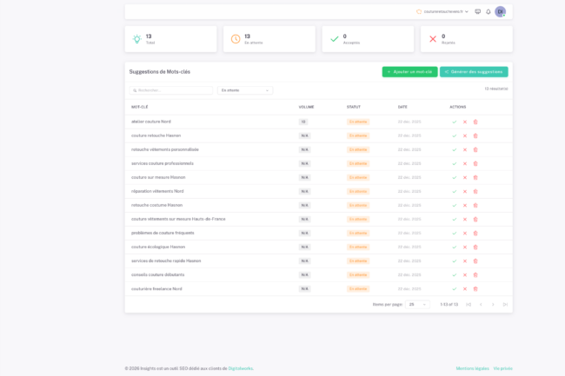This screenshot has width=565, height=376.
Task: Reject the 'couture écologique Hasnon' keyword
Action: point(465,247)
